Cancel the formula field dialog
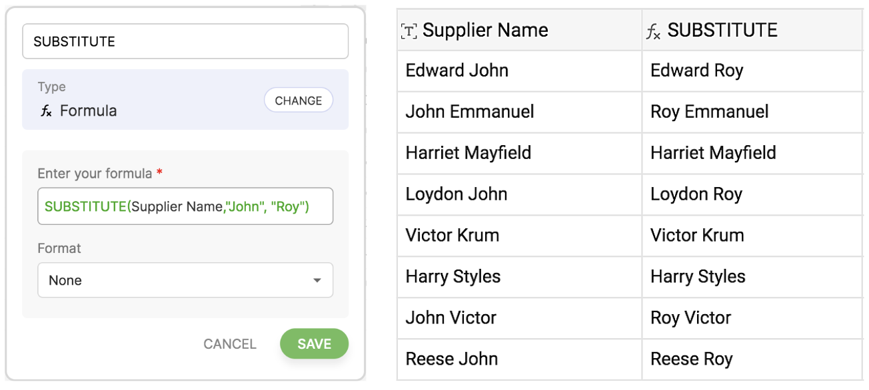 [x=230, y=344]
